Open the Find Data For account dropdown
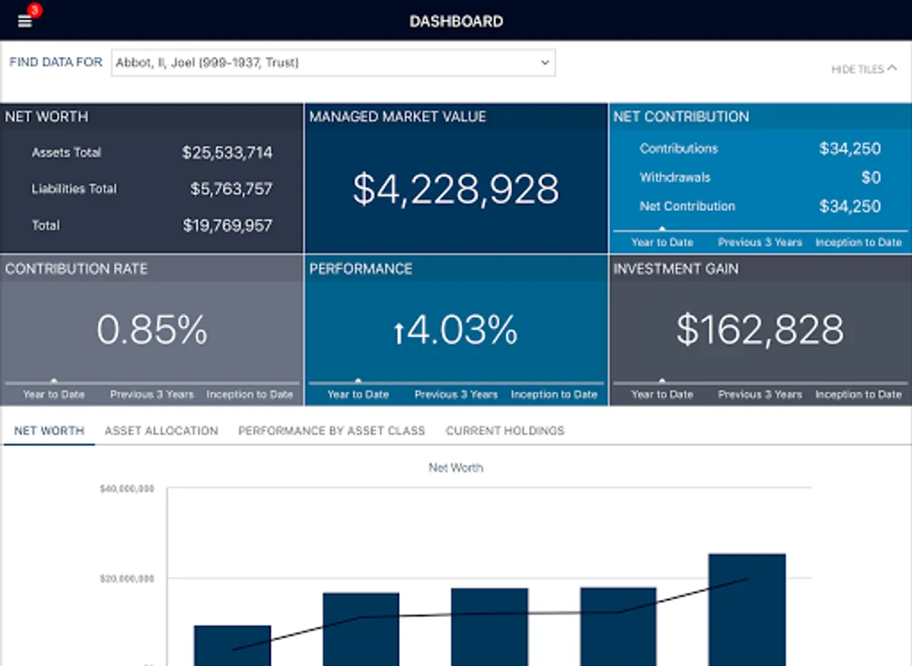This screenshot has height=666, width=912. (332, 63)
